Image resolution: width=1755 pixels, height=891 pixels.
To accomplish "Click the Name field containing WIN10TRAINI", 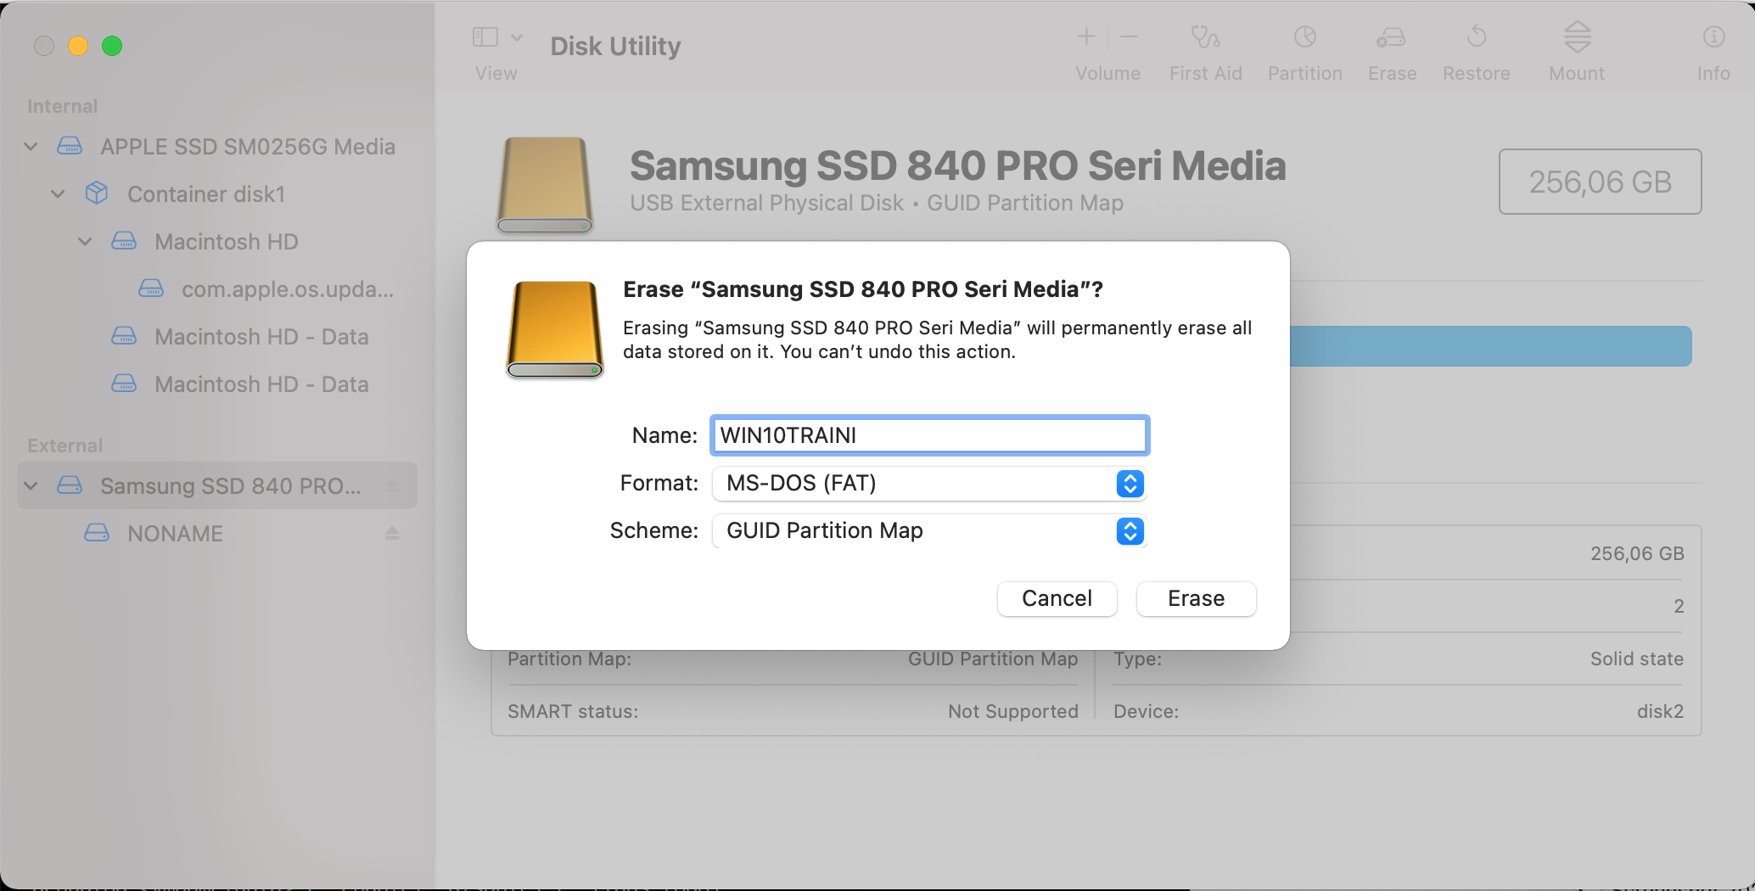I will click(929, 435).
